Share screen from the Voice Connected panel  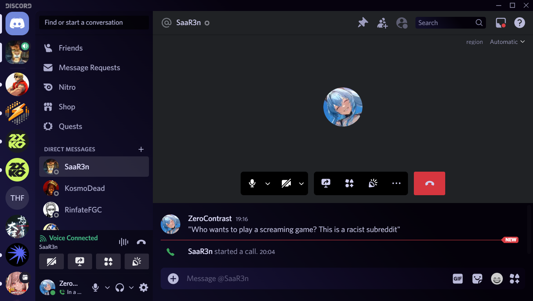point(80,261)
